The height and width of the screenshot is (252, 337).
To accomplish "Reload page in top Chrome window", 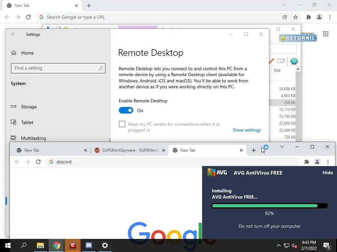I will click(28, 17).
